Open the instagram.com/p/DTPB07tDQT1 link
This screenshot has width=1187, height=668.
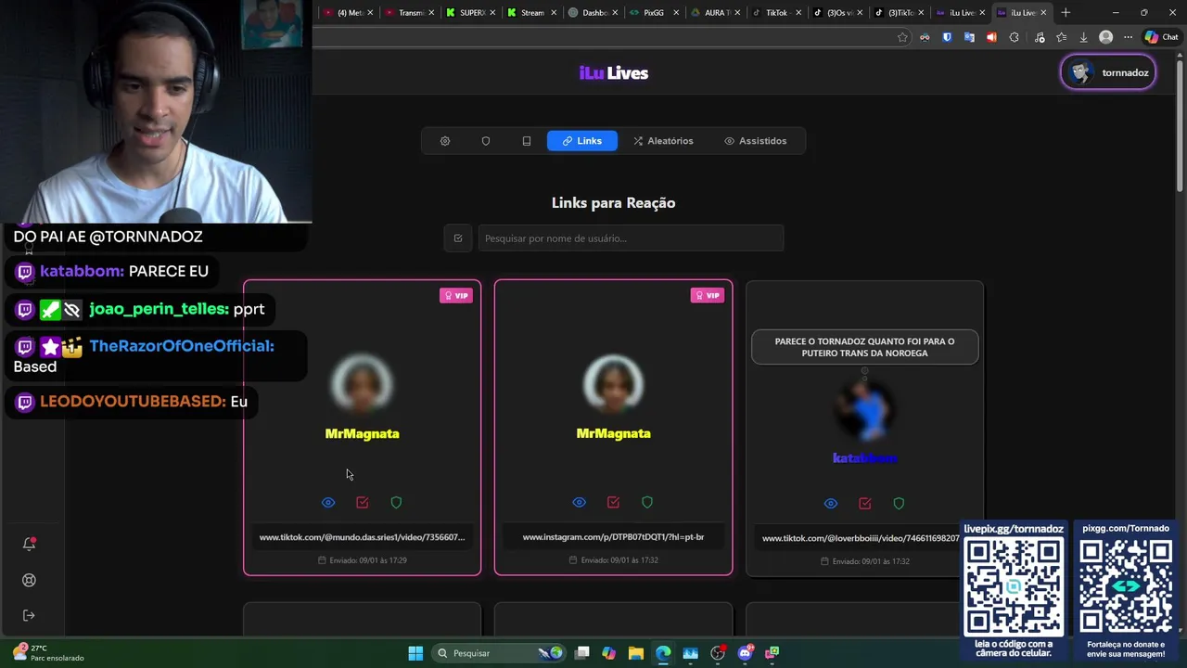(x=613, y=537)
